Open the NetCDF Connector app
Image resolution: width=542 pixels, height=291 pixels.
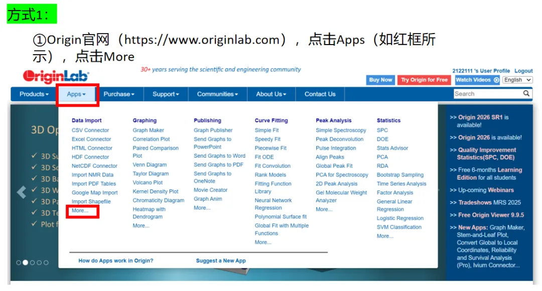[94, 166]
